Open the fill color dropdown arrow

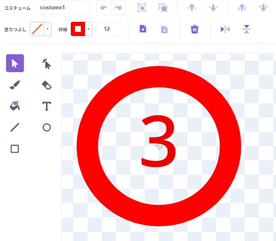(47, 29)
